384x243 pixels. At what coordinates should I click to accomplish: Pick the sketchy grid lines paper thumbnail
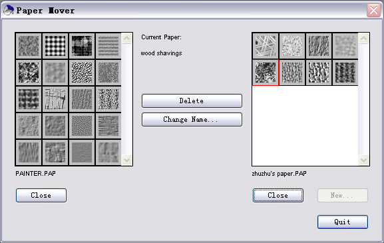point(55,99)
